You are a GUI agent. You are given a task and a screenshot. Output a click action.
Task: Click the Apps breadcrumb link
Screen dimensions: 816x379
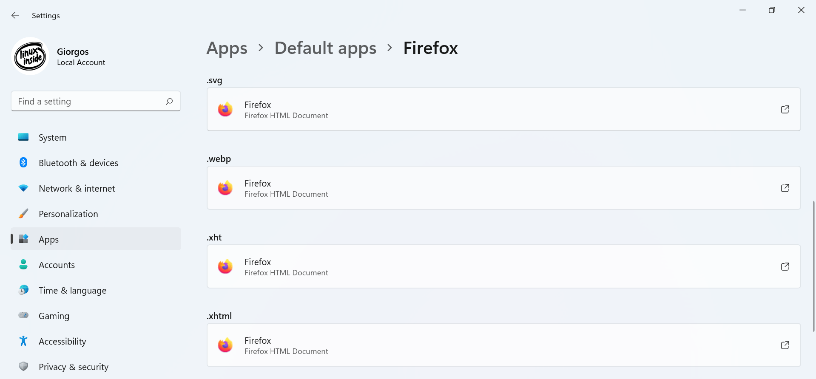tap(227, 48)
